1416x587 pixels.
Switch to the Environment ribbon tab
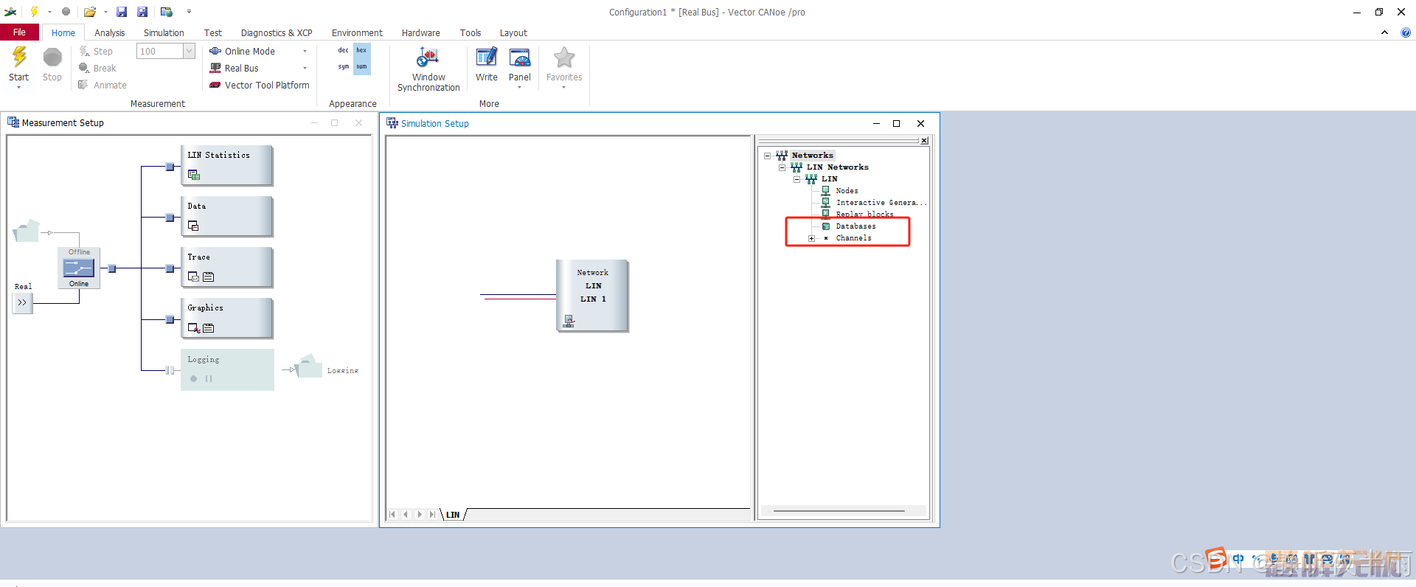click(x=357, y=32)
